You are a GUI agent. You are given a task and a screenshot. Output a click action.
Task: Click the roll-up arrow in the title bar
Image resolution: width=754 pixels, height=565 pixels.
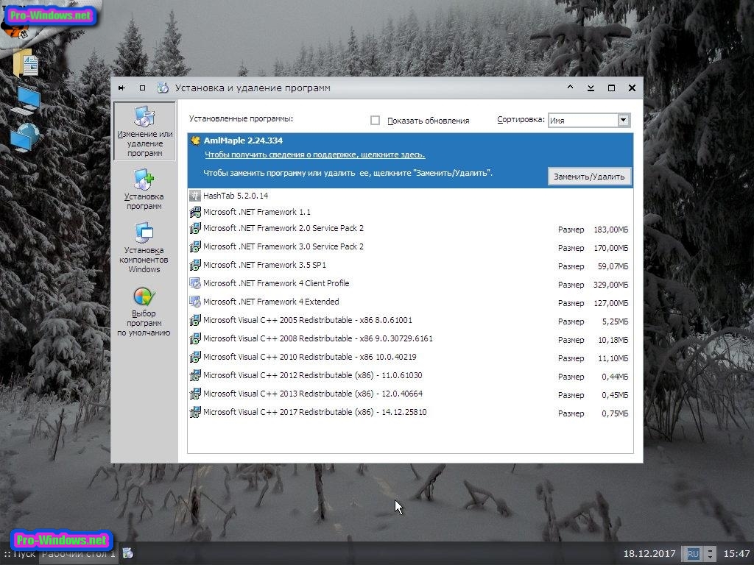[570, 88]
